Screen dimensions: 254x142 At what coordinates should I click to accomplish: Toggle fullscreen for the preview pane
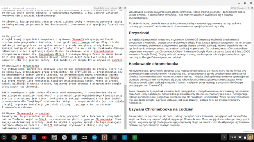pos(252,8)
